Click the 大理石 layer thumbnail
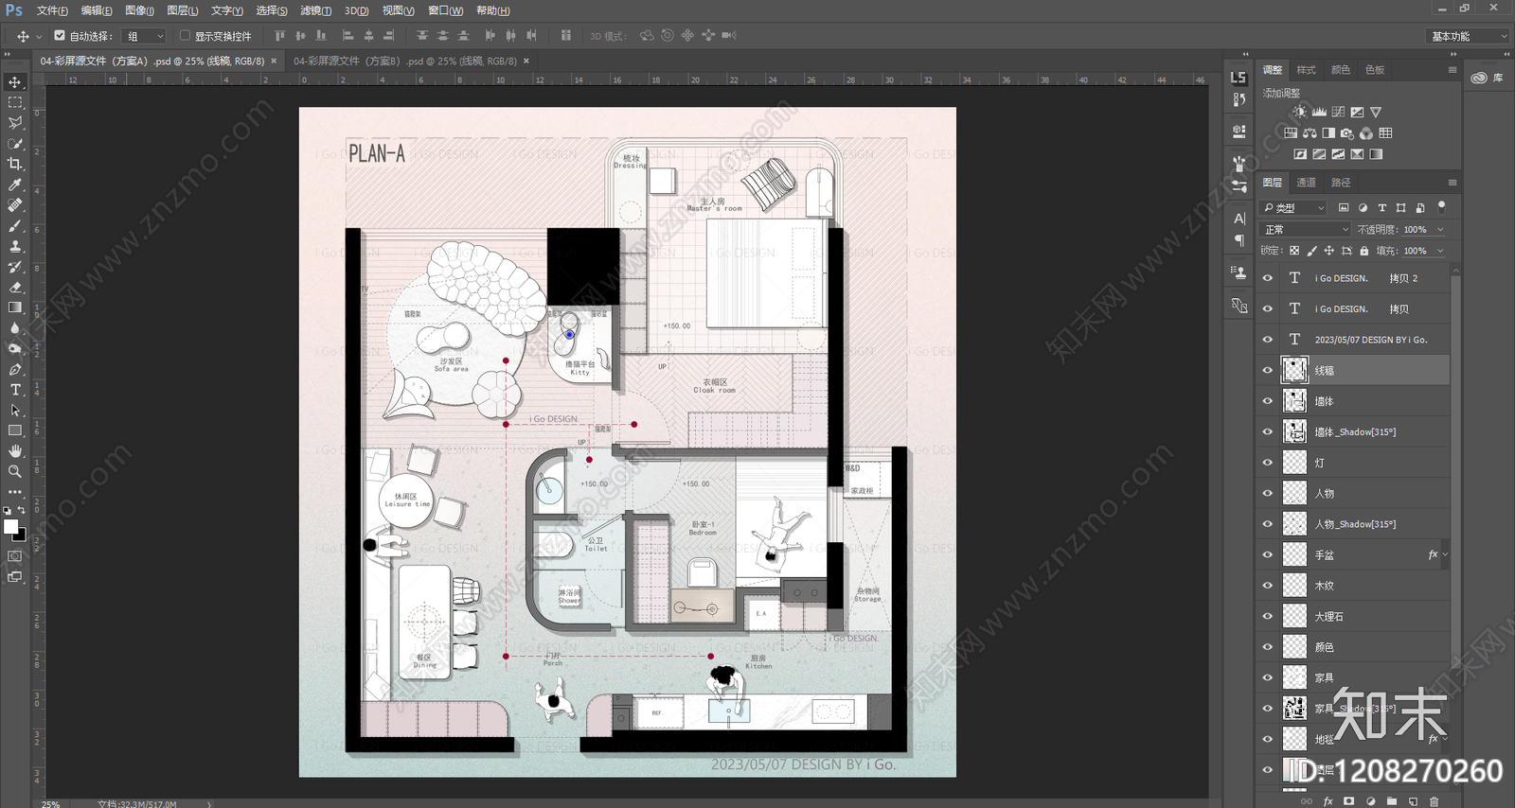The image size is (1515, 808). [1294, 616]
